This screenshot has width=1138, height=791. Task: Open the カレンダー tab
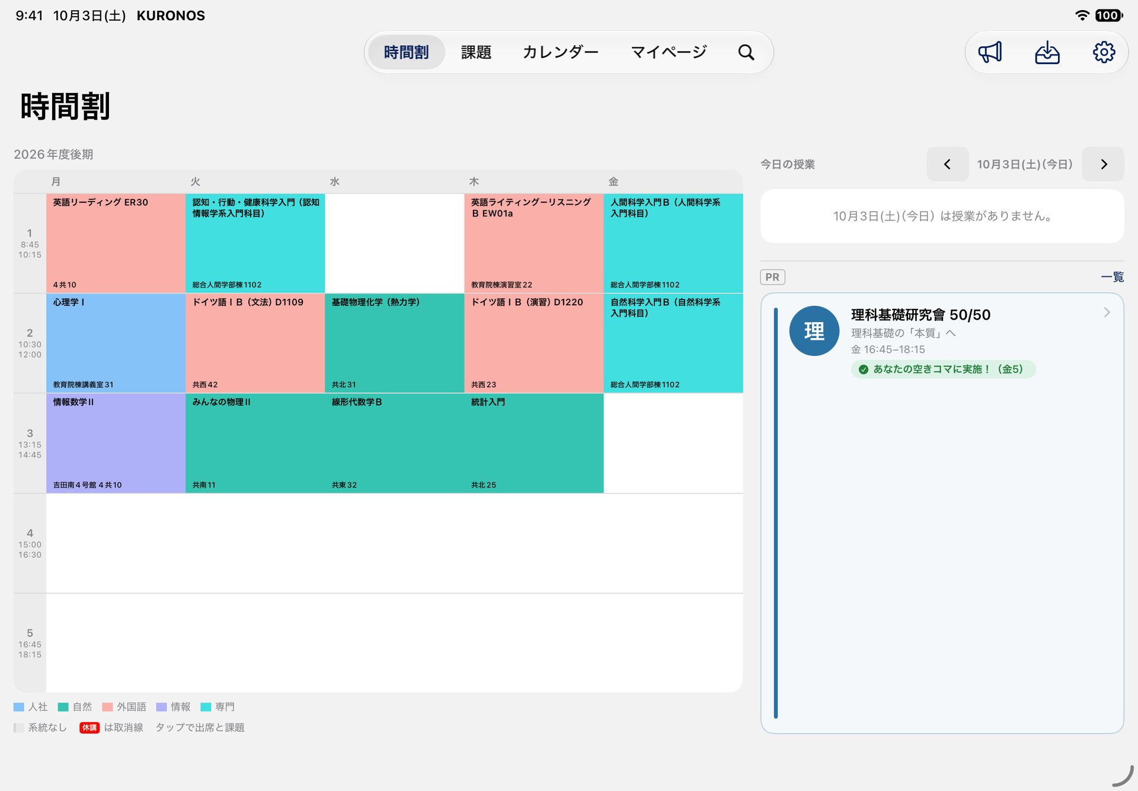(x=560, y=52)
